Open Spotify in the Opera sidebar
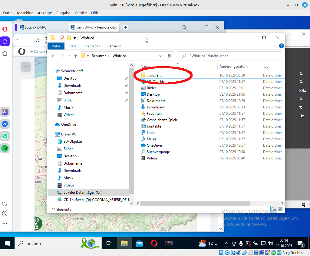The image size is (310, 256). [x=5, y=148]
